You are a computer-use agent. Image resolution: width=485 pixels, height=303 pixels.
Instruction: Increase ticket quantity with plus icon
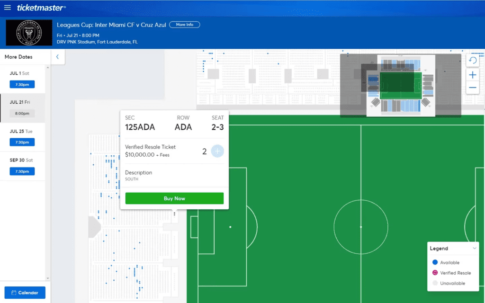click(217, 151)
